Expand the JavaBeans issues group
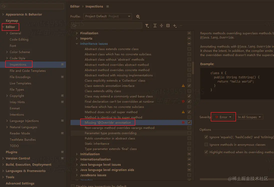 coord(77,175)
